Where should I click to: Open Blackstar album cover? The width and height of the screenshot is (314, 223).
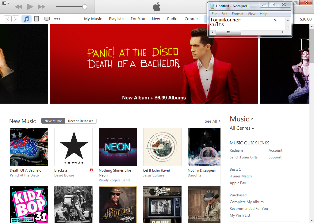click(x=73, y=147)
